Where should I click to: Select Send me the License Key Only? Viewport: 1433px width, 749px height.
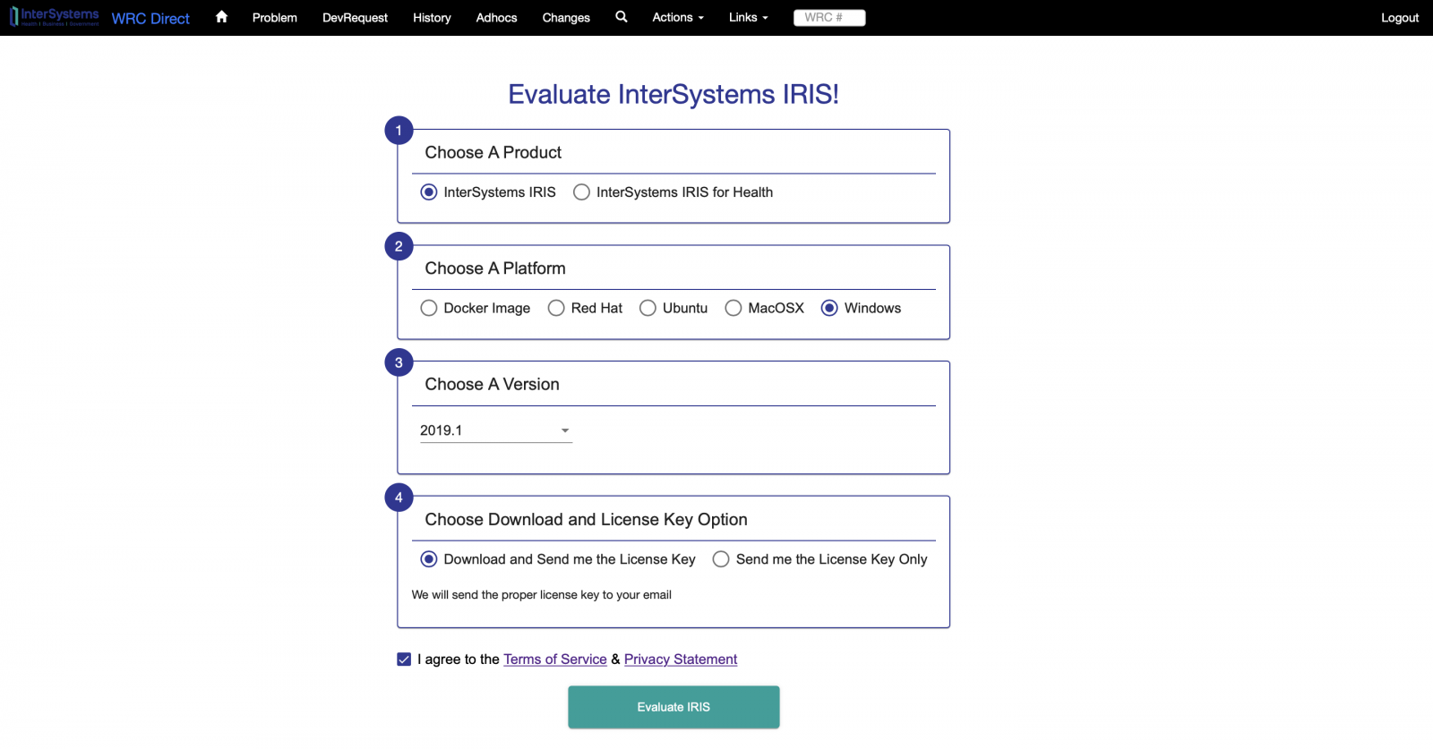[721, 559]
